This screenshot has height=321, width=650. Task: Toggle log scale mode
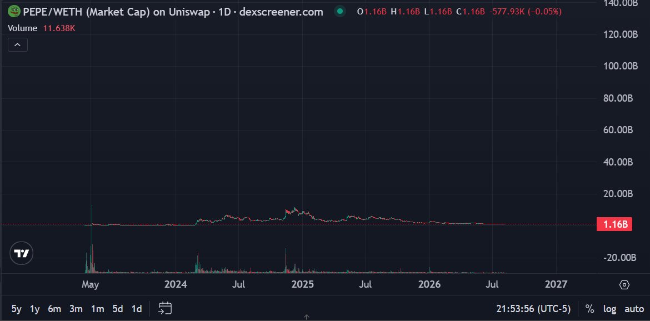tap(609, 309)
